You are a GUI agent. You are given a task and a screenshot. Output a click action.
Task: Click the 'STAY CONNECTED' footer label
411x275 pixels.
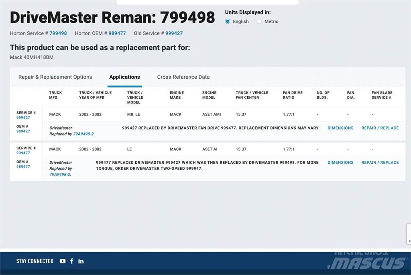pyautogui.click(x=35, y=261)
